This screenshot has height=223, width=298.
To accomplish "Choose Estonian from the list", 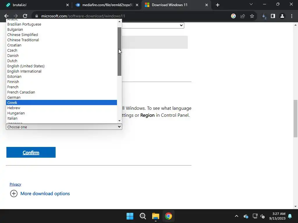I will tap(61, 76).
